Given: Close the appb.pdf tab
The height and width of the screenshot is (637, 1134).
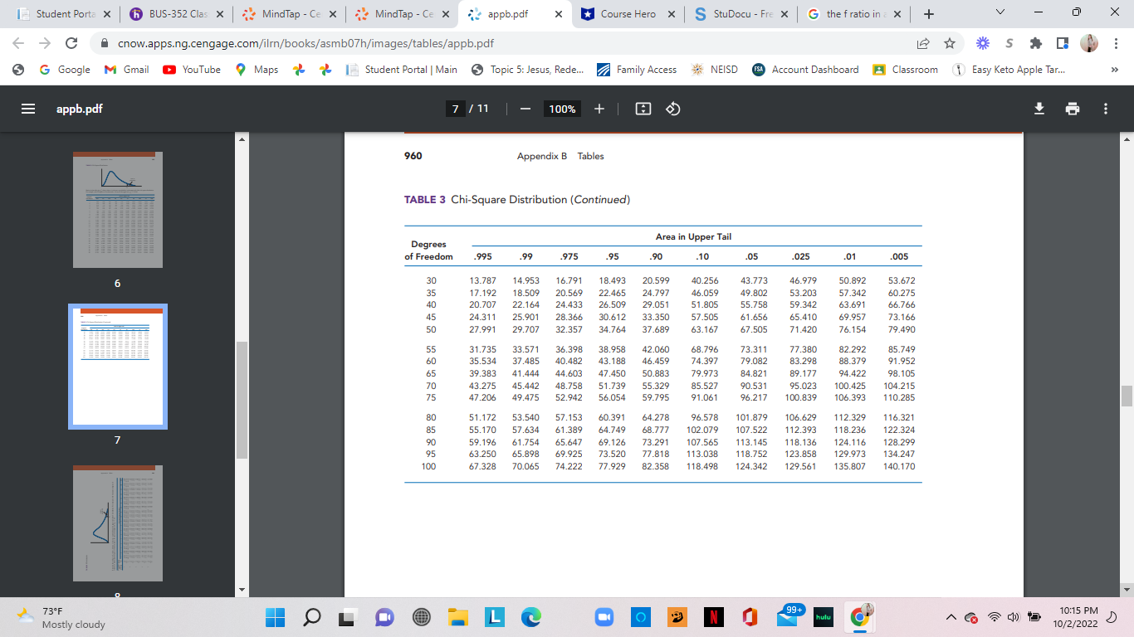Looking at the screenshot, I should click(559, 14).
